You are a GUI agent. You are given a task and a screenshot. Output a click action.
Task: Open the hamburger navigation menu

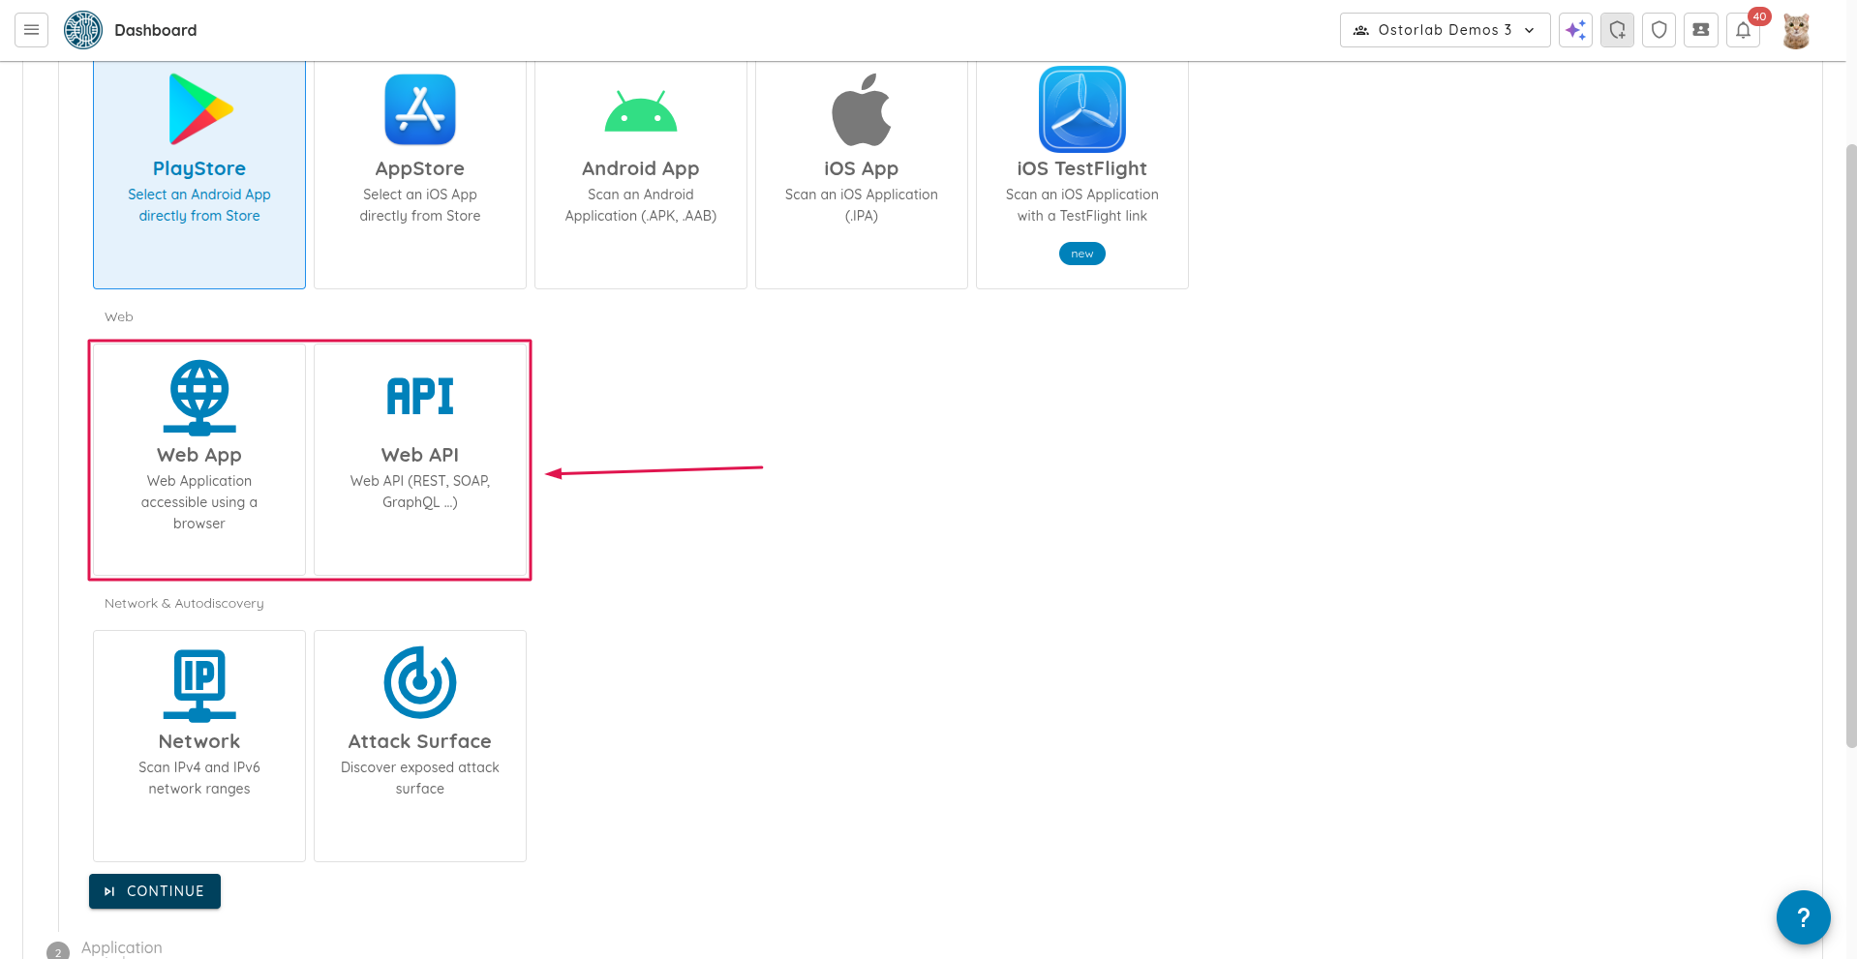[x=31, y=30]
